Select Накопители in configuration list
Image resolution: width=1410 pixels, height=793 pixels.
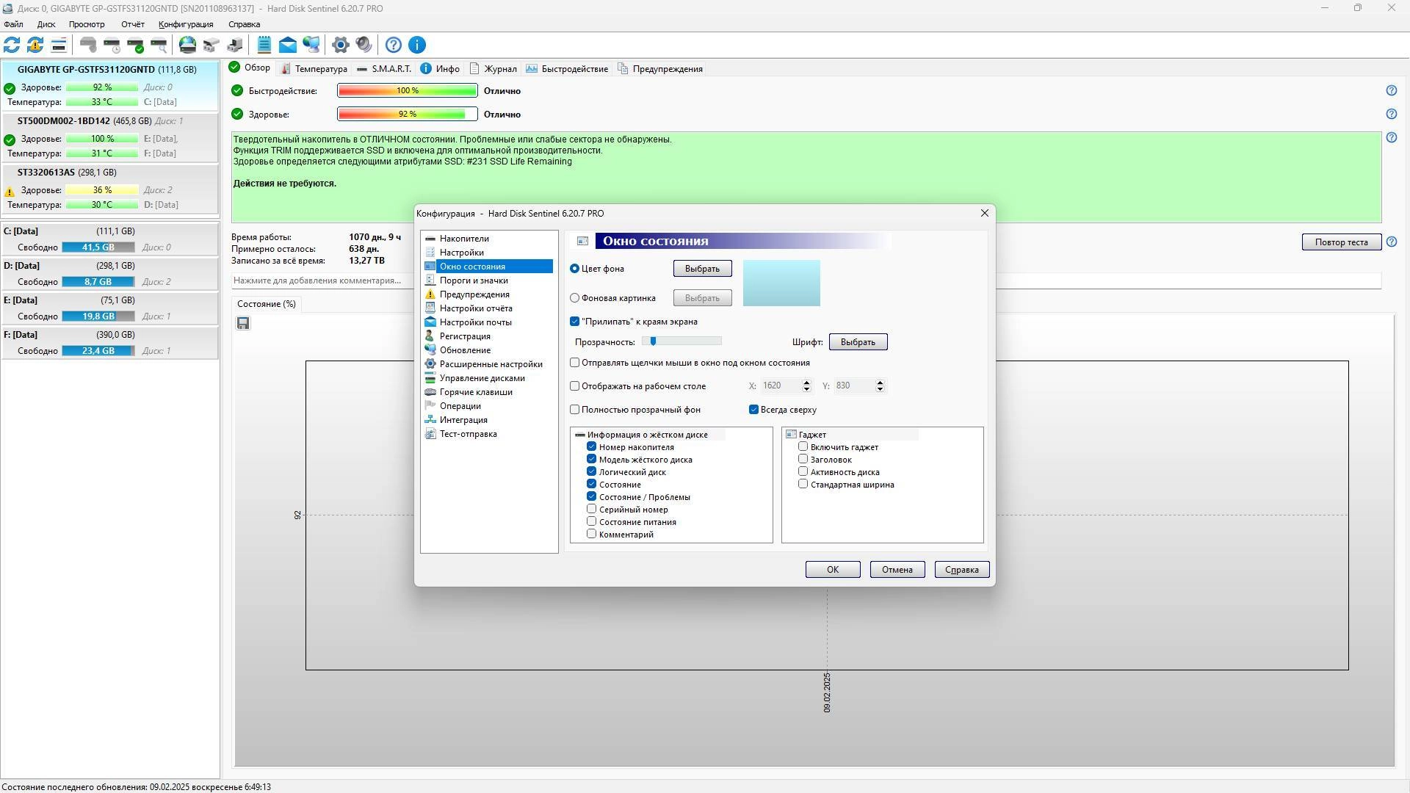[463, 239]
